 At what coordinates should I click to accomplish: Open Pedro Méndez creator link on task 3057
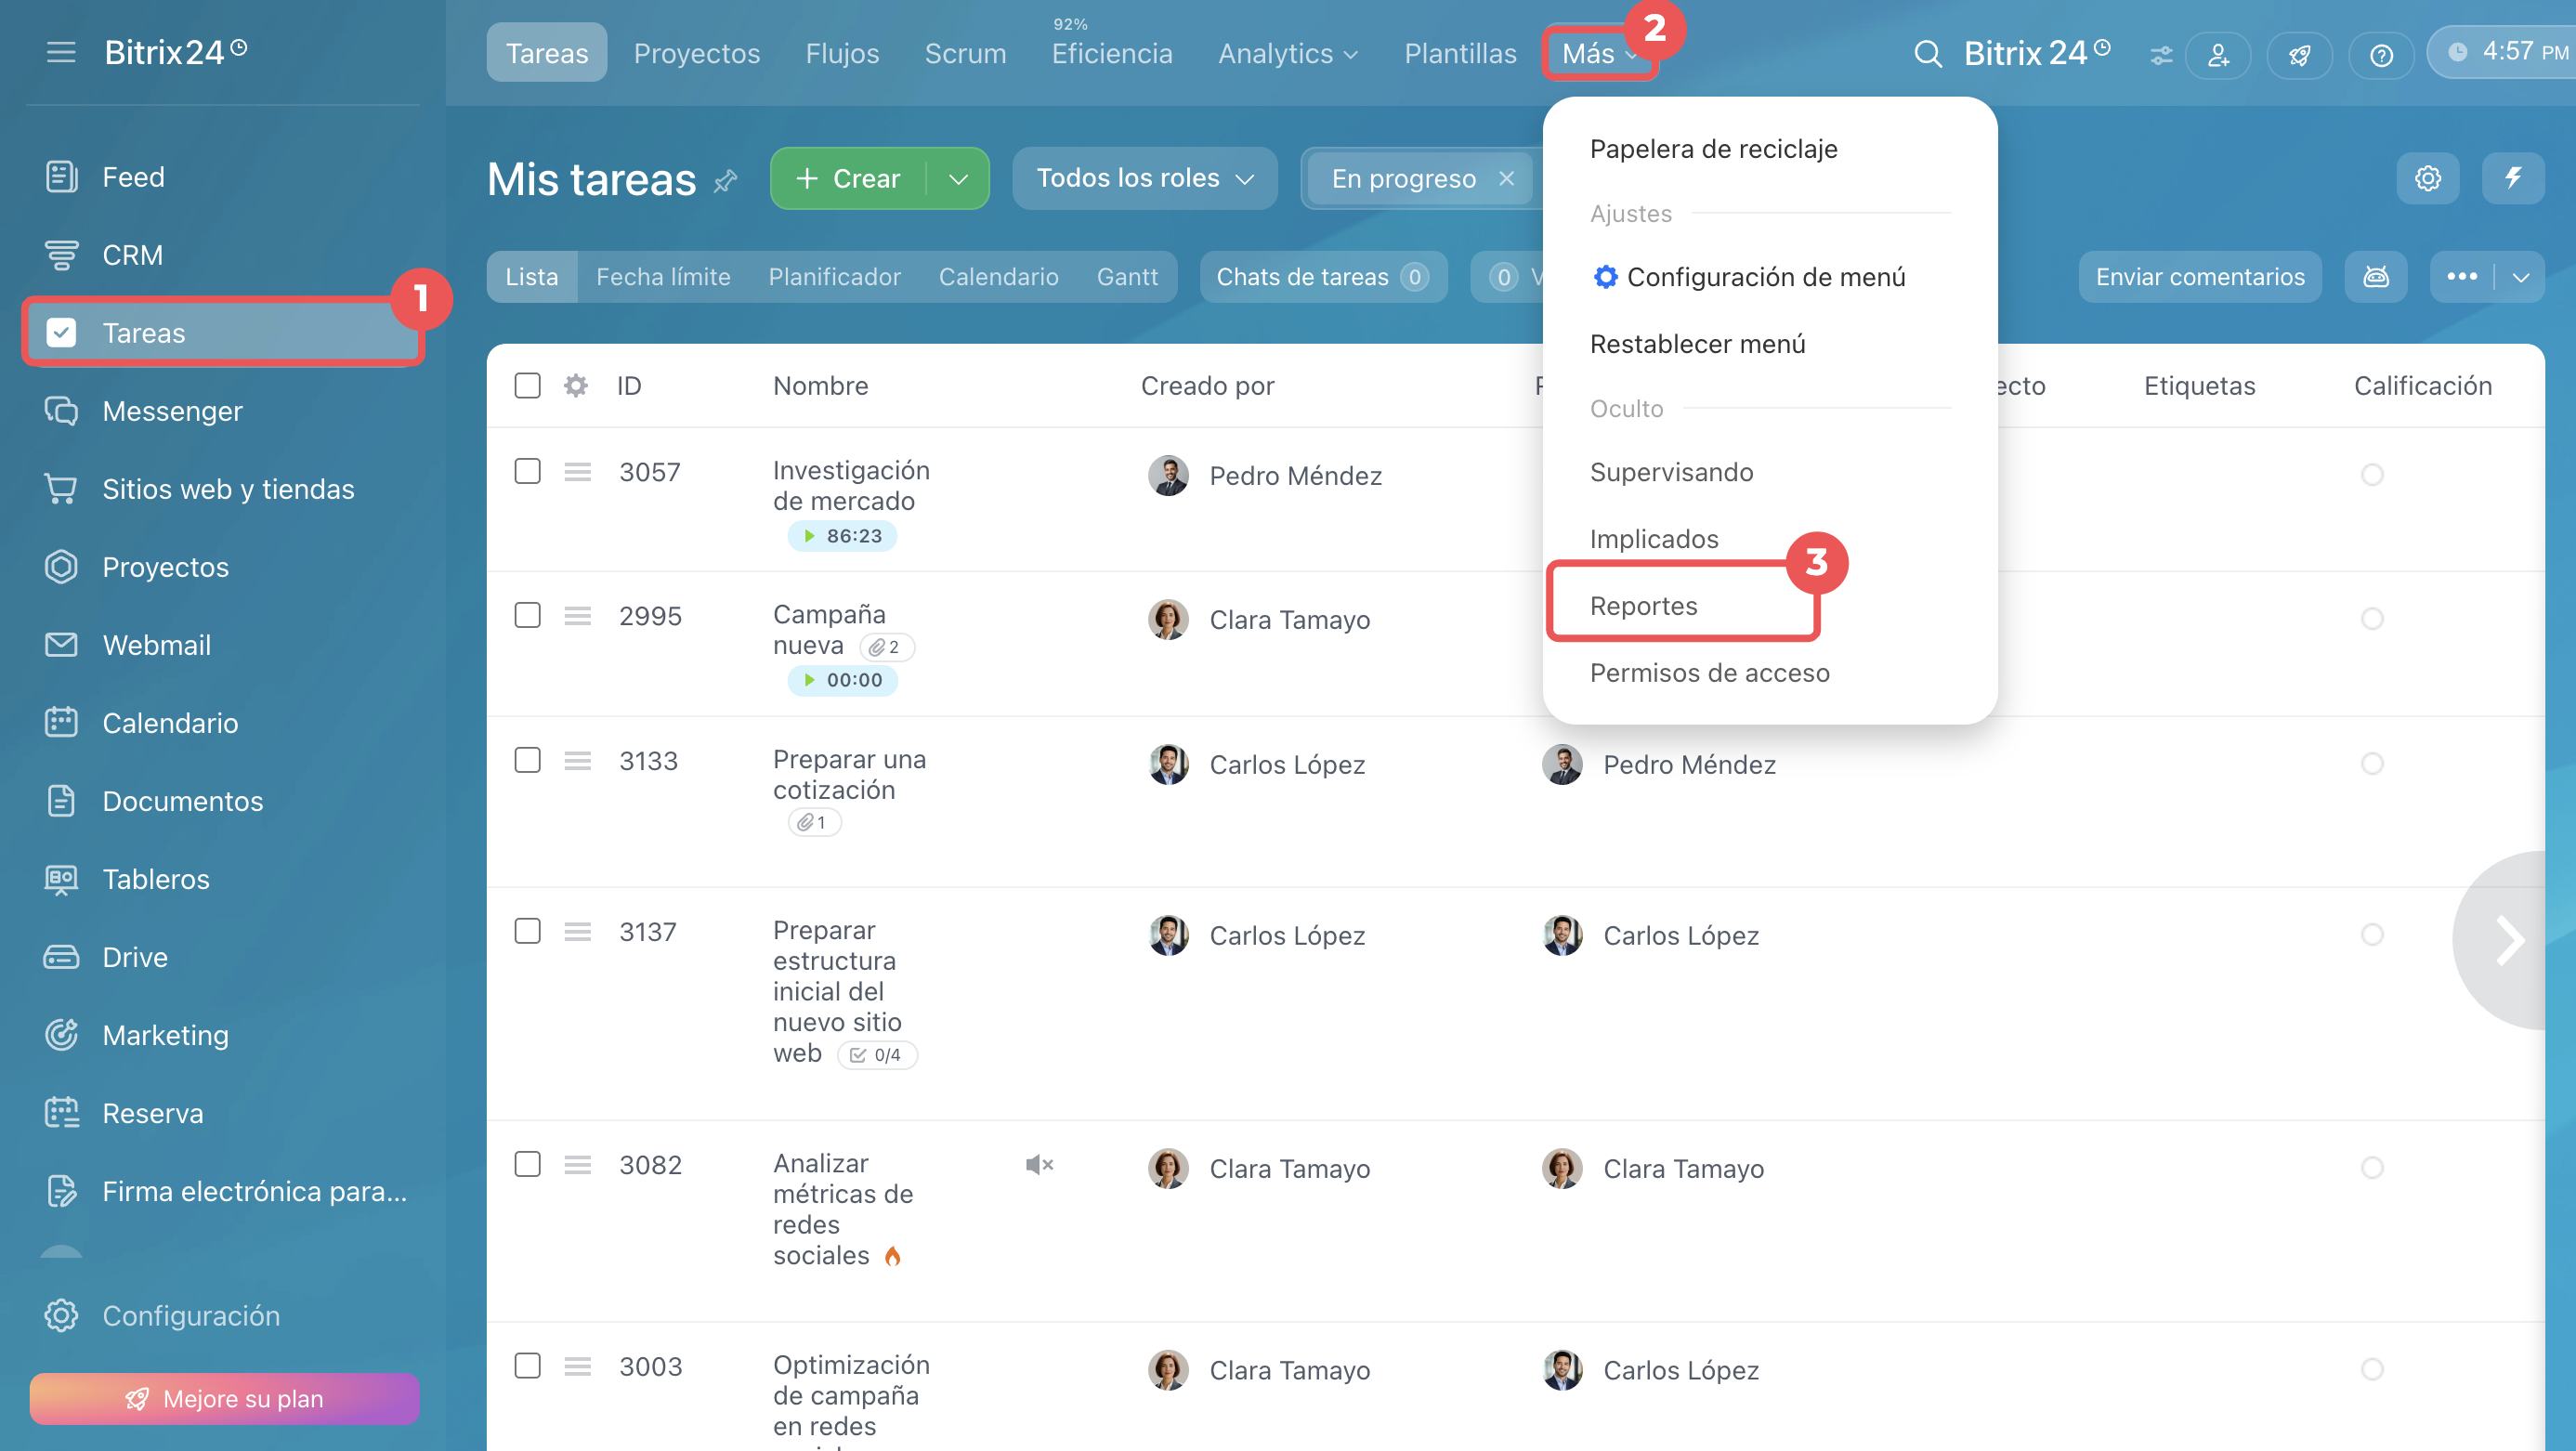click(x=1295, y=475)
